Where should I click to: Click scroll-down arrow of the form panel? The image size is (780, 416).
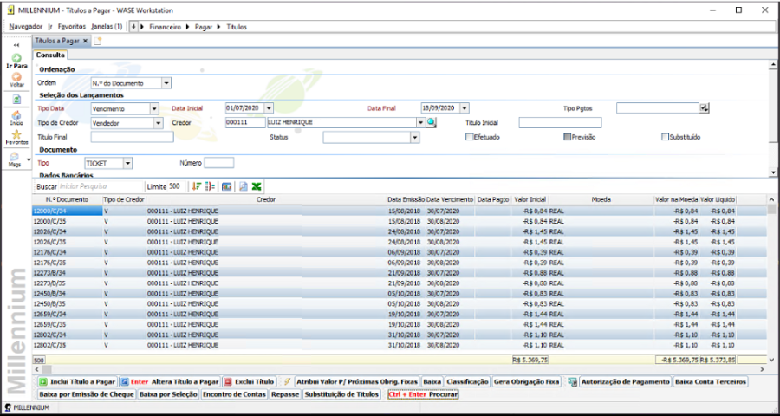772,172
